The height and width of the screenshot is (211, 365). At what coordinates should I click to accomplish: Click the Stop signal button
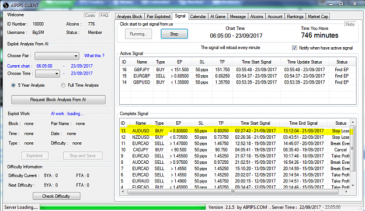[174, 34]
